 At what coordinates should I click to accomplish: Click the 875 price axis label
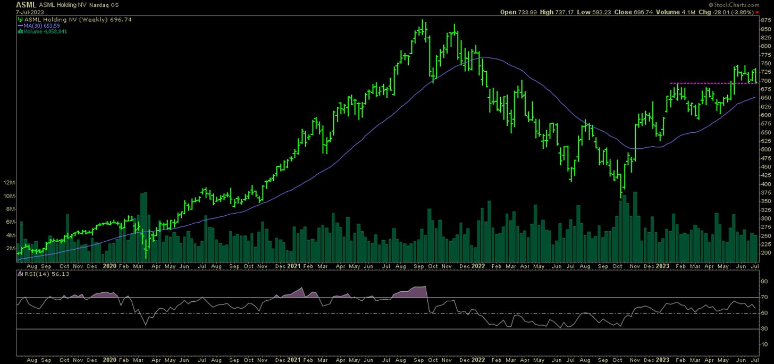pyautogui.click(x=766, y=20)
